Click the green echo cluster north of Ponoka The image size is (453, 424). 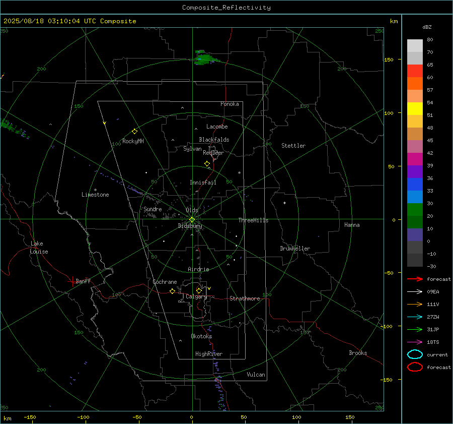[x=205, y=58]
